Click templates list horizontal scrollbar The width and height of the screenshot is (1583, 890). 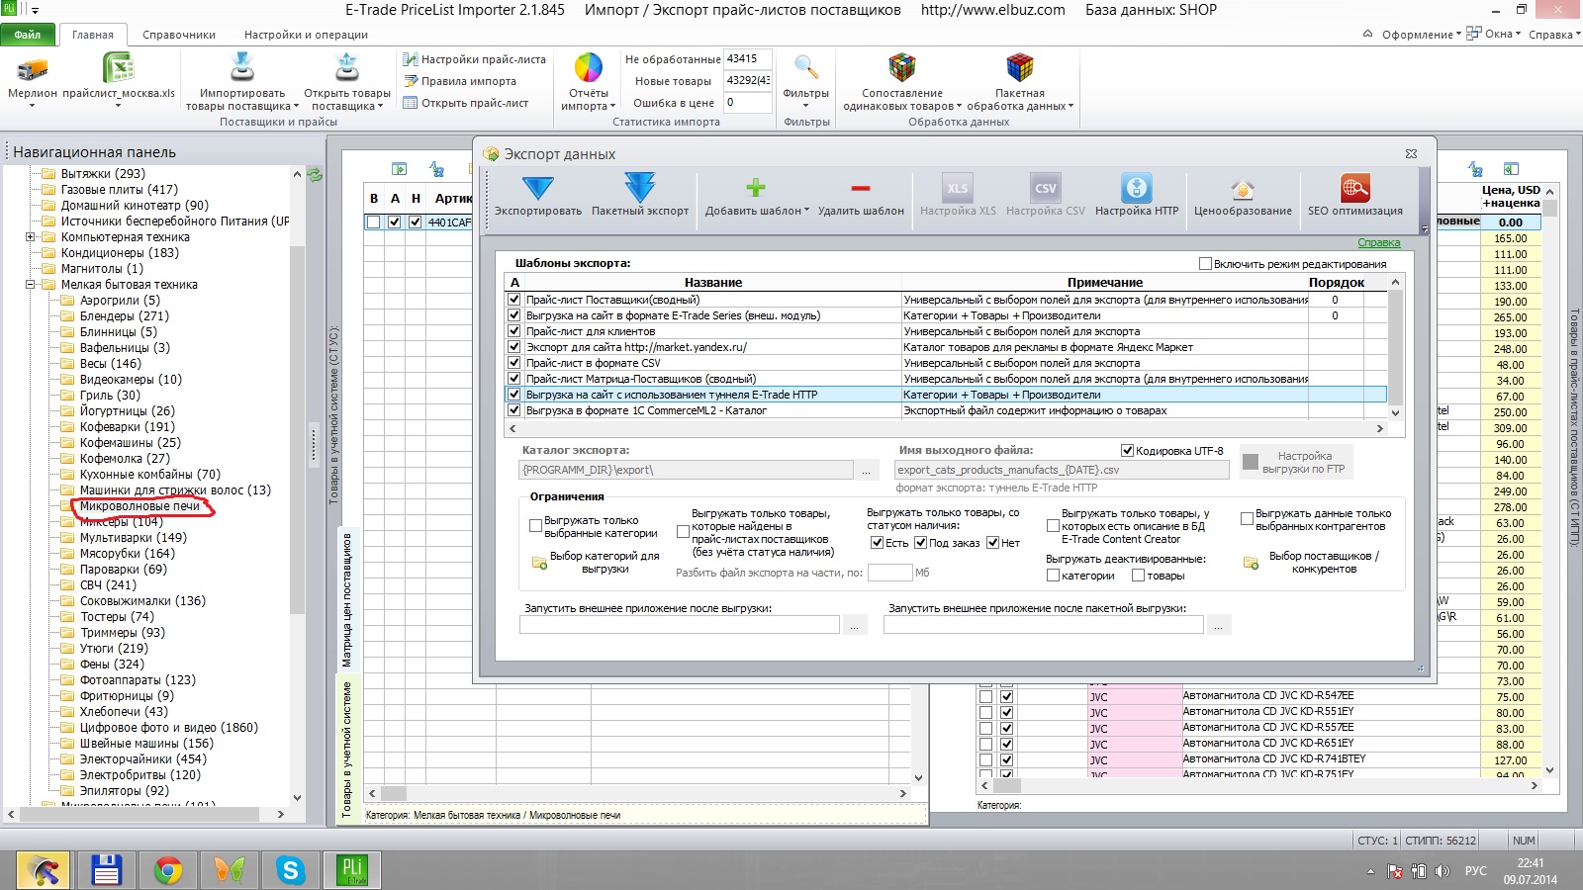tap(945, 429)
